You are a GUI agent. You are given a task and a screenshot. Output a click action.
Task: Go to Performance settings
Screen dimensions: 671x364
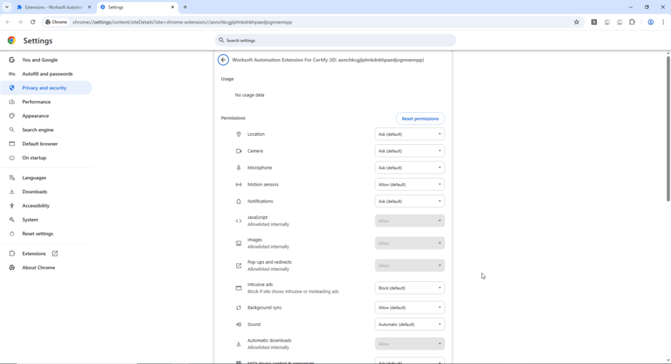click(47, 102)
